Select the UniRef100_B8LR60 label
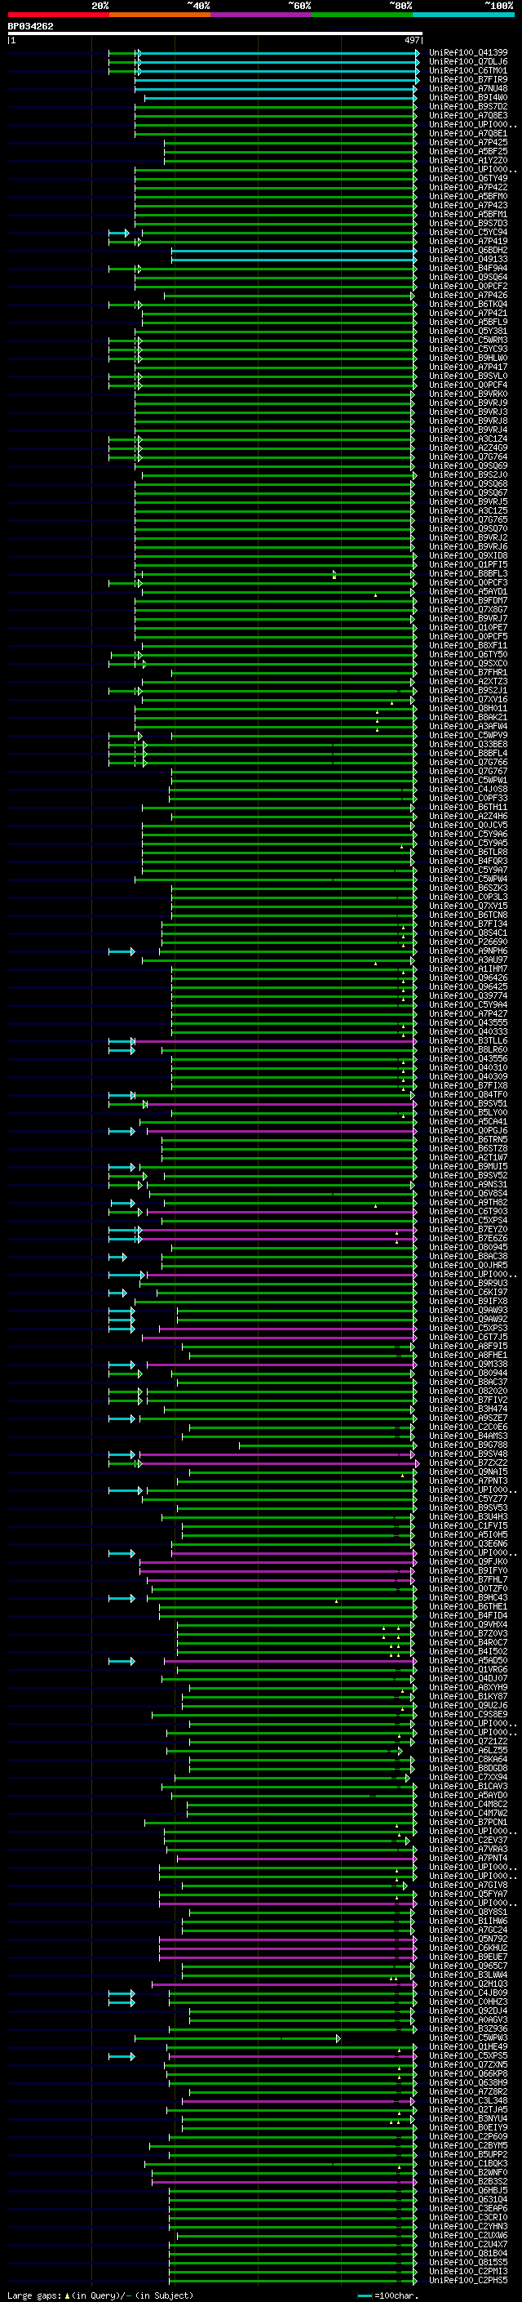Screen dimensions: 522x2302 click(x=468, y=1050)
